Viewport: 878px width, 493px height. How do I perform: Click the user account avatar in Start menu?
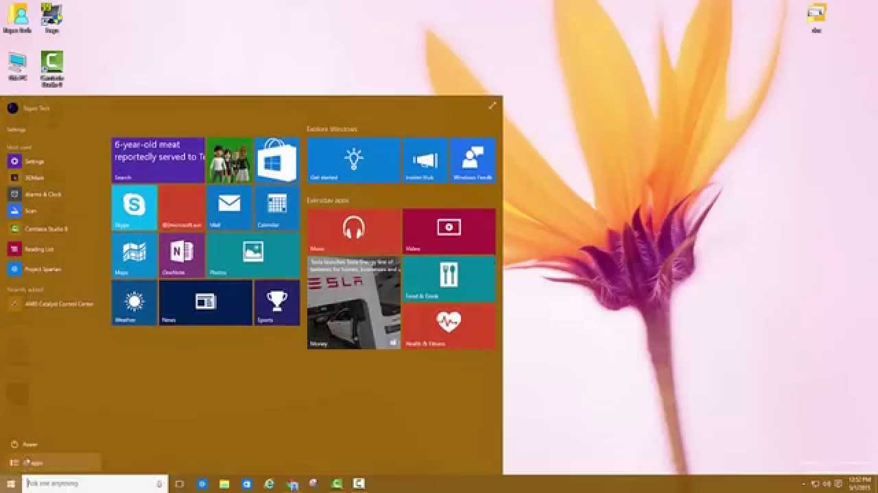[x=12, y=108]
